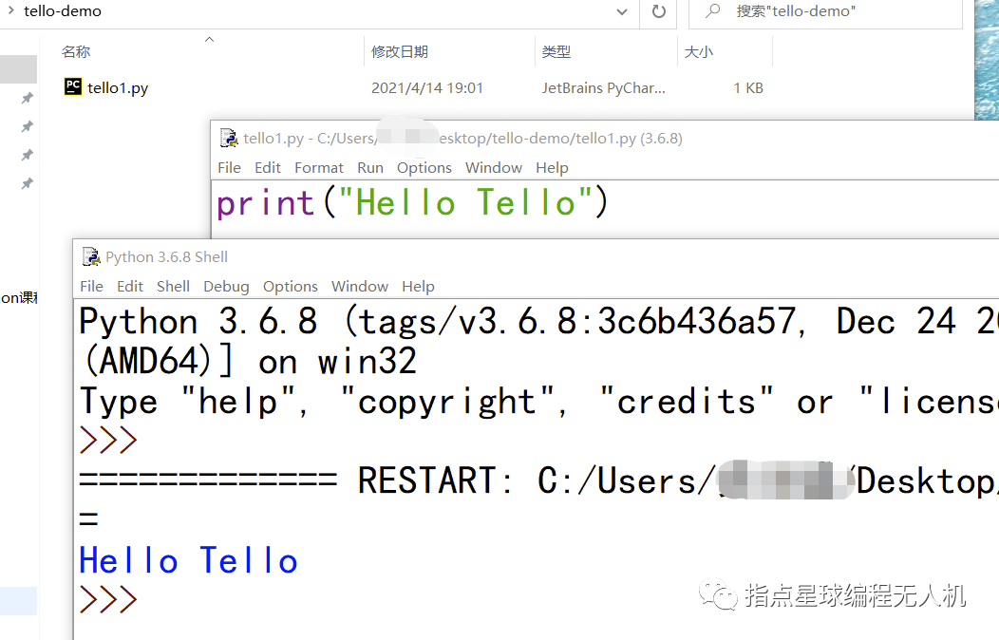Open the Format menu in the editor window
The image size is (999, 640).
[x=319, y=167]
